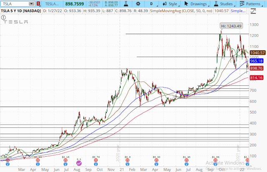Click the Hi: 1243.49 price bubble

tap(231, 26)
